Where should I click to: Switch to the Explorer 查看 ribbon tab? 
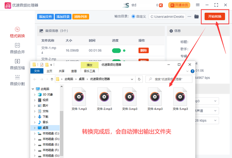(74, 71)
